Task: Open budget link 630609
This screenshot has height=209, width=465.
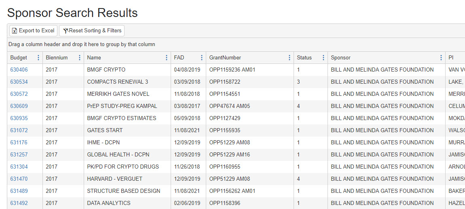Action: tap(19, 106)
